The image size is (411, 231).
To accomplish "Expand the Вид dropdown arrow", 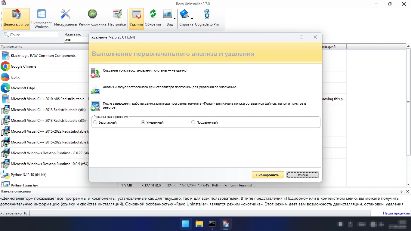I will (x=175, y=19).
